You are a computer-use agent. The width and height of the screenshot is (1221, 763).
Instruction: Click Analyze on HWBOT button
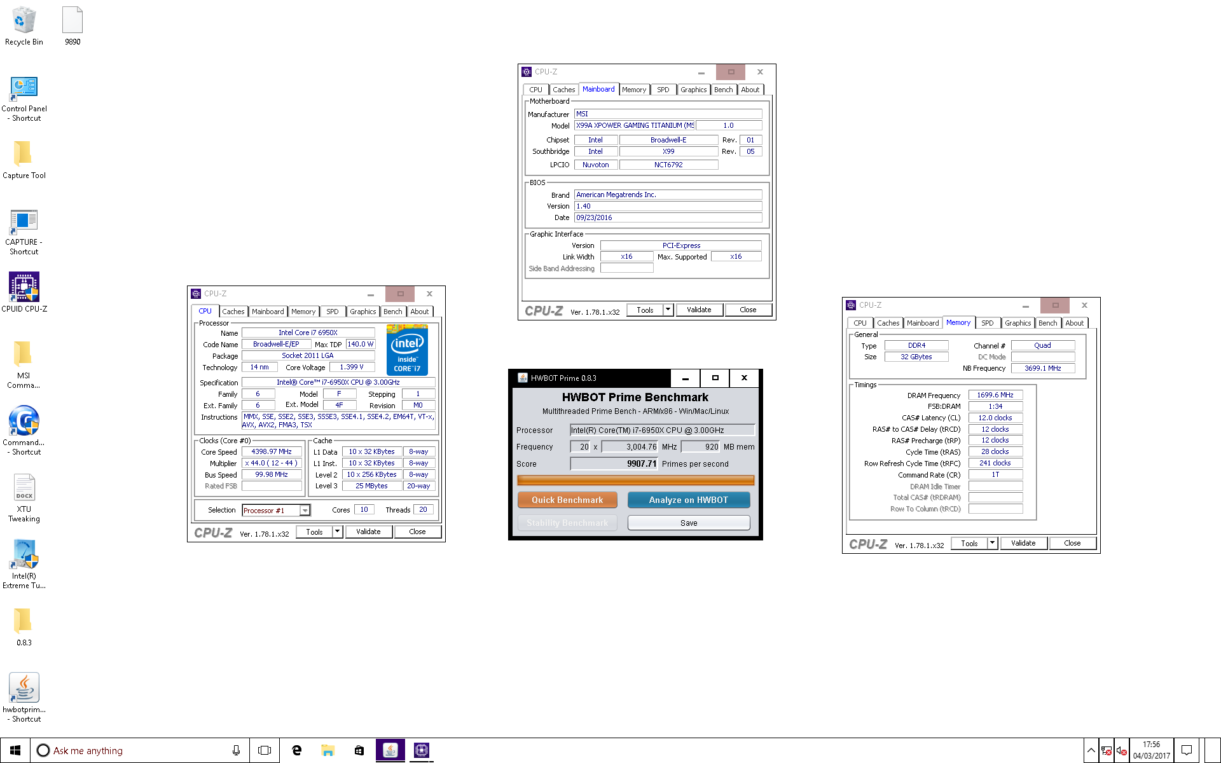(x=689, y=500)
